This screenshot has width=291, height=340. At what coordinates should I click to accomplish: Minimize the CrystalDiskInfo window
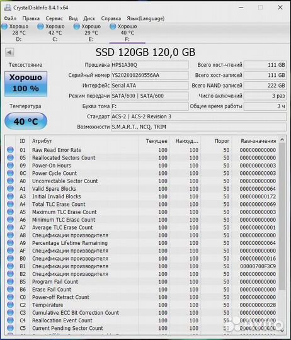(241, 8)
